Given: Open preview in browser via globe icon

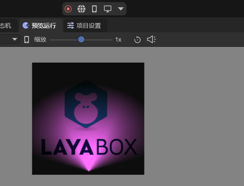Looking at the screenshot, I should tap(81, 8).
